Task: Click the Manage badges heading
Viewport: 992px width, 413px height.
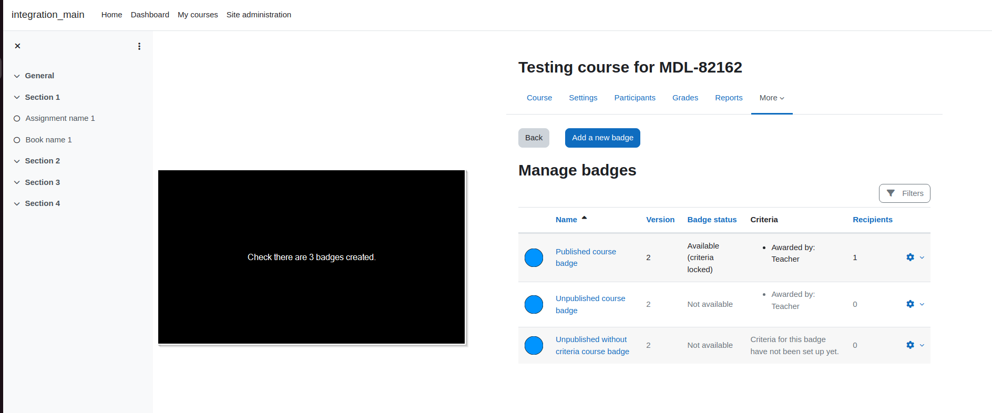Action: [577, 170]
